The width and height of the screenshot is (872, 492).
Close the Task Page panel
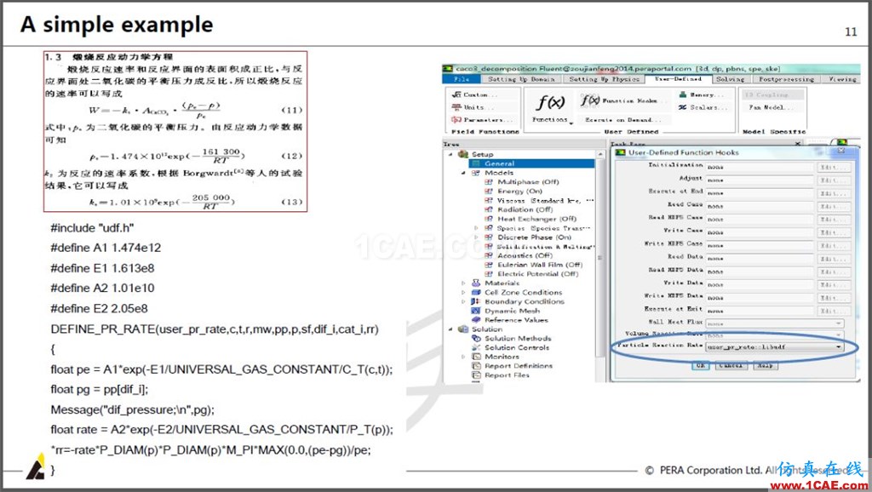pyautogui.click(x=797, y=144)
